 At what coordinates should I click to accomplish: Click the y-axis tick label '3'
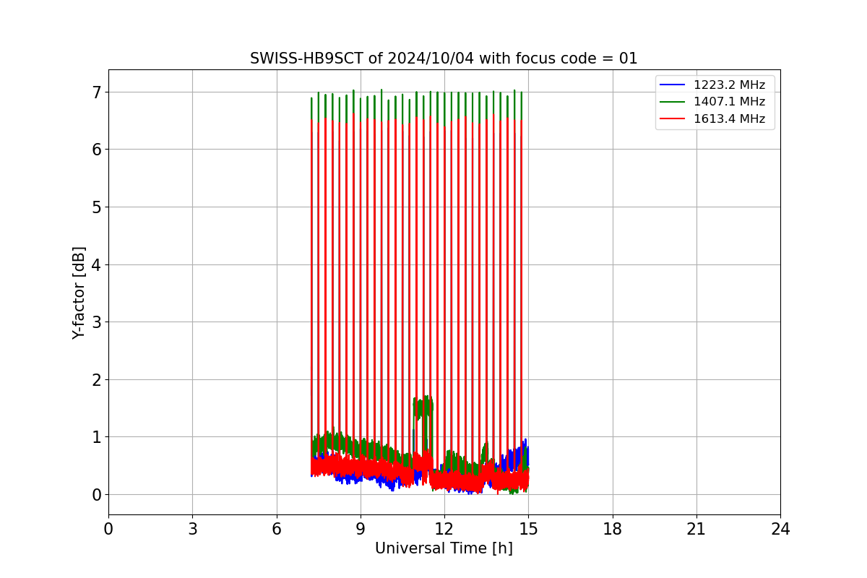[x=96, y=322]
